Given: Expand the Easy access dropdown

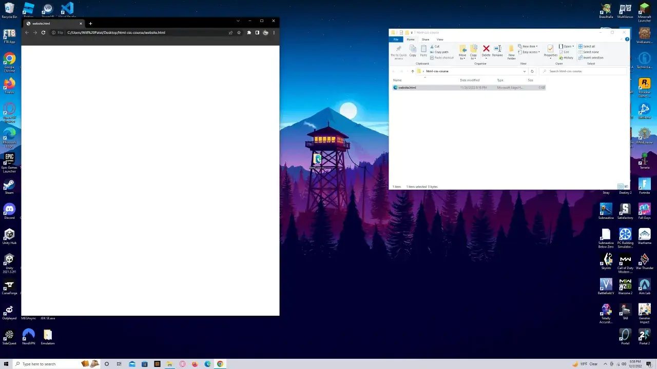Looking at the screenshot, I should pyautogui.click(x=529, y=52).
